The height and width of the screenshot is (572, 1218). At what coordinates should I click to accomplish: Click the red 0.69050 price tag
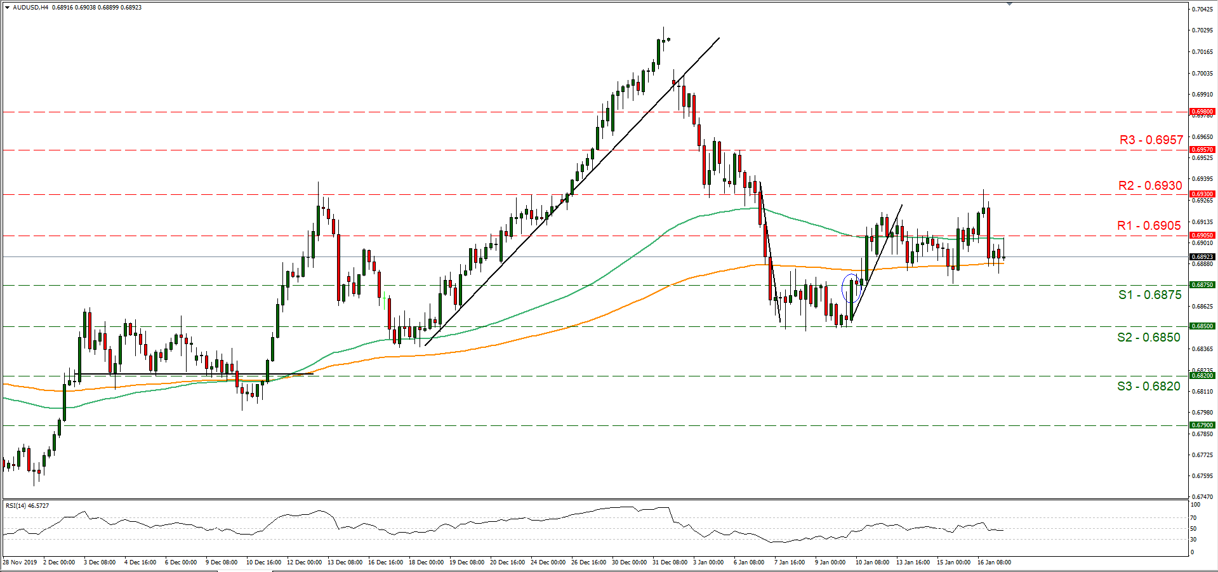point(1201,236)
